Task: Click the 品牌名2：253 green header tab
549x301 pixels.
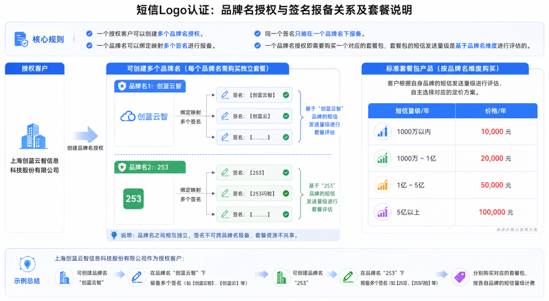Action: coord(150,167)
